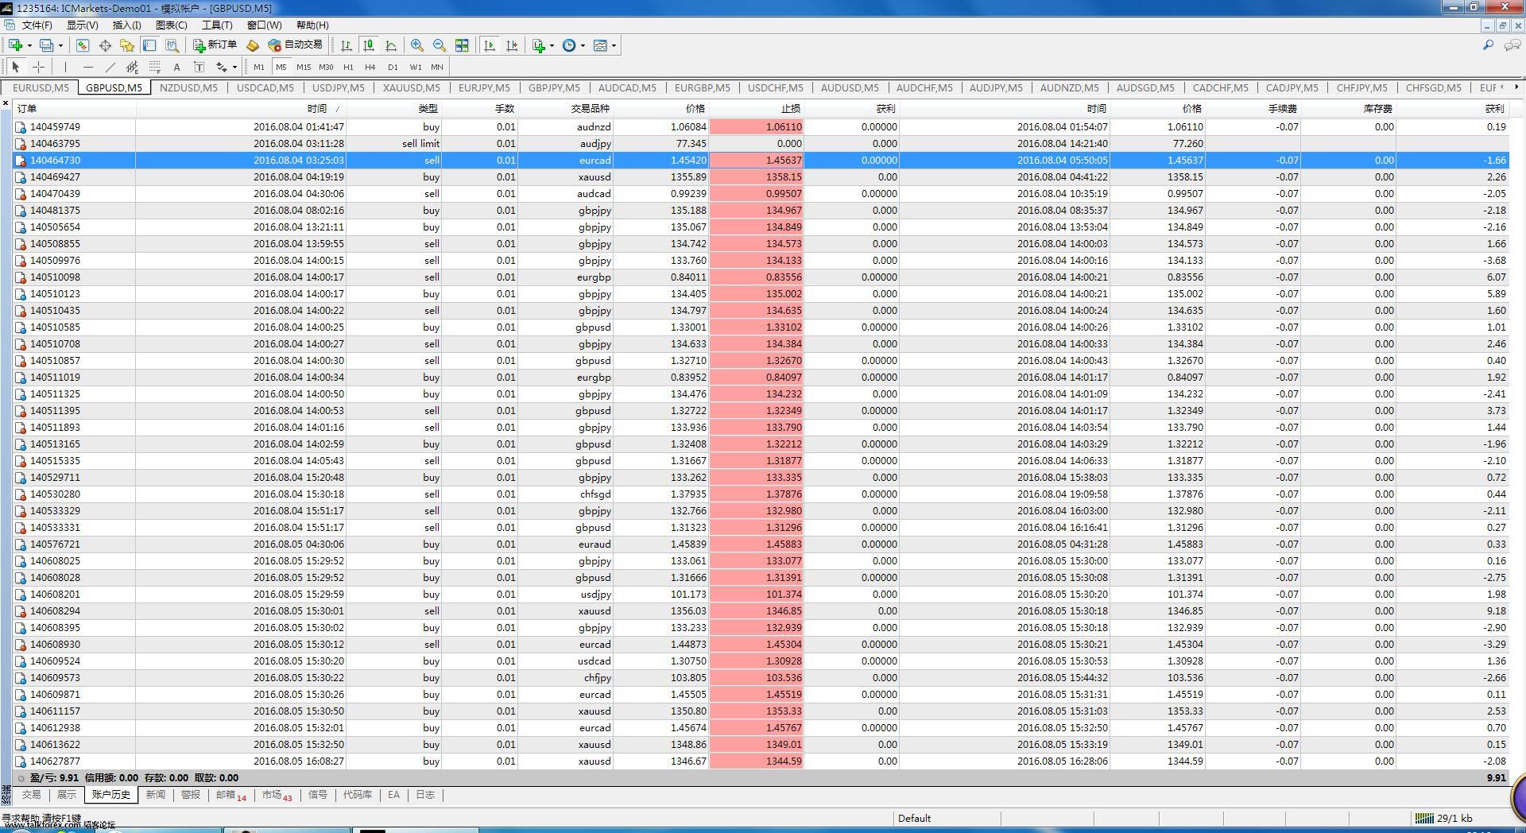Viewport: 1526px width, 833px height.
Task: Click the periods clock icon
Action: pyautogui.click(x=569, y=45)
